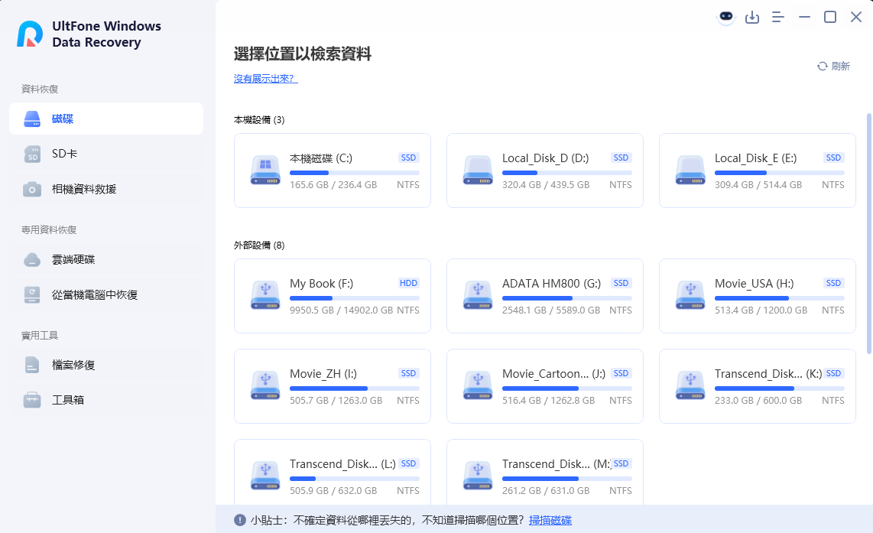The width and height of the screenshot is (873, 533).
Task: Open the 工具箱 toolbox
Action: click(106, 400)
